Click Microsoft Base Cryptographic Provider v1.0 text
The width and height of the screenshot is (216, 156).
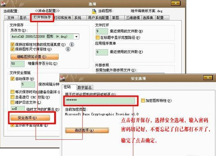coord(102,114)
